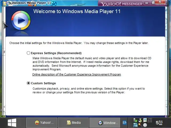Click the blue T tray icon
171x128 pixels.
click(135, 125)
